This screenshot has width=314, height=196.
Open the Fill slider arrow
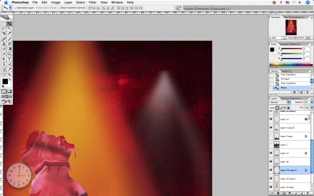pos(311,108)
